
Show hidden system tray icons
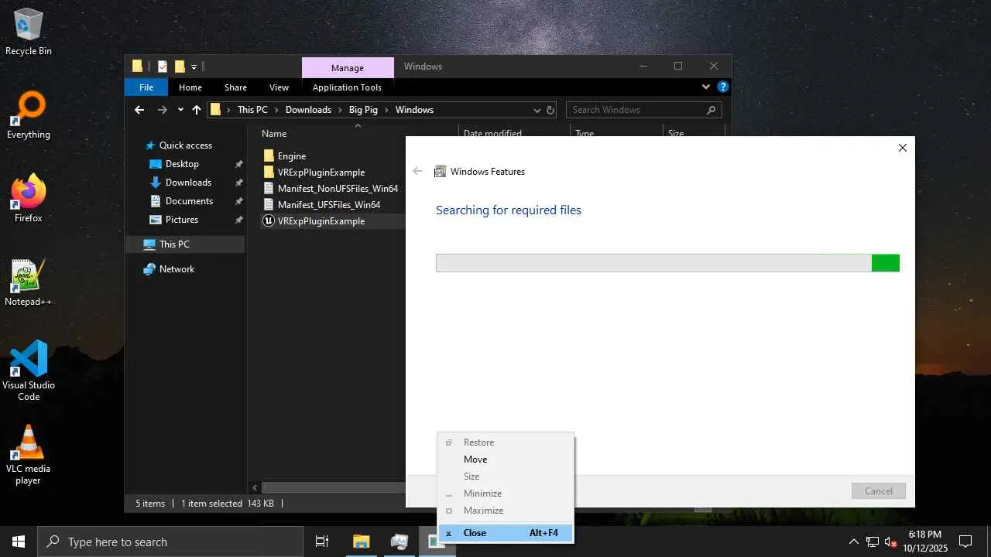tap(853, 542)
